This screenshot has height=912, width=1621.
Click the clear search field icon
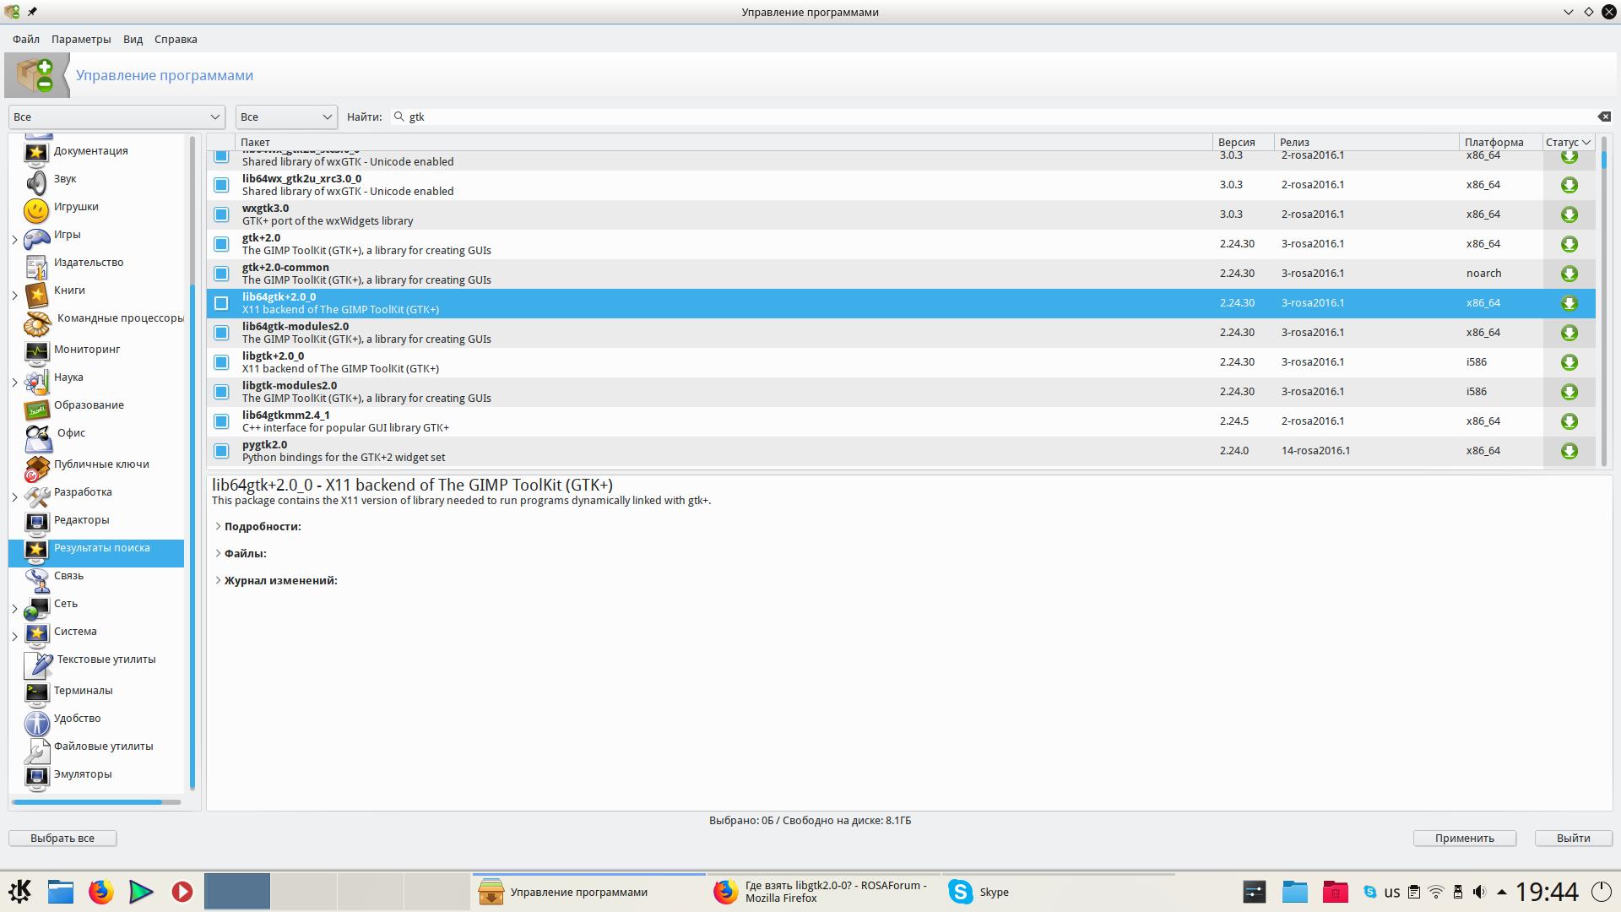tap(1603, 117)
